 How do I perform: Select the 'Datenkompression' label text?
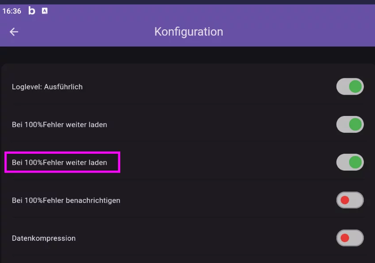point(44,238)
